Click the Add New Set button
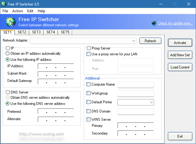The width and height of the screenshot is (196, 144). pyautogui.click(x=180, y=55)
